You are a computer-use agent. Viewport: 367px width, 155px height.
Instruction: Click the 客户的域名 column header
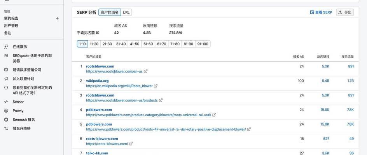pos(94,57)
